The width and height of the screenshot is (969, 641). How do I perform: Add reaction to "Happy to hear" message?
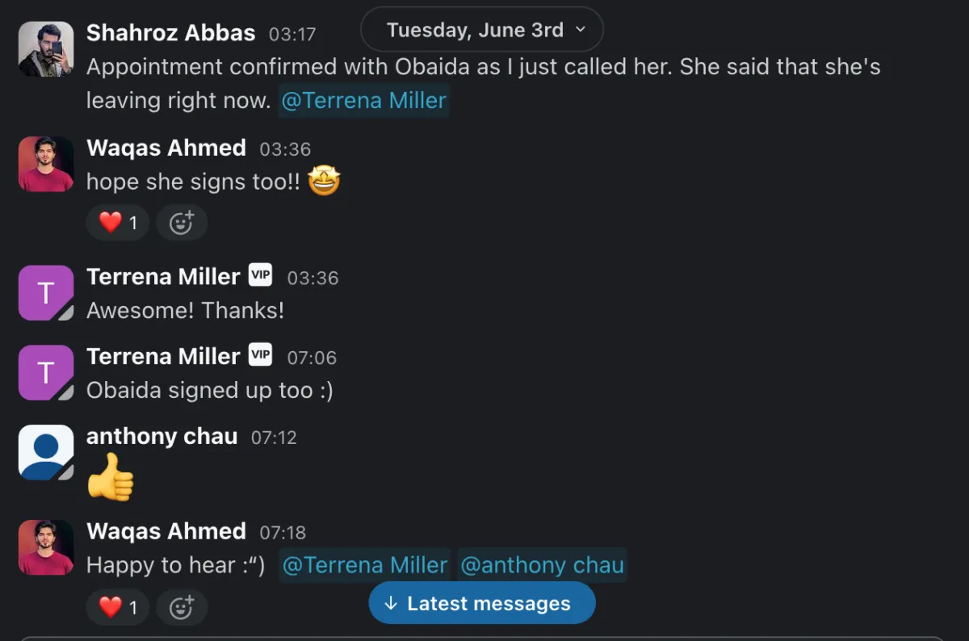(x=182, y=607)
